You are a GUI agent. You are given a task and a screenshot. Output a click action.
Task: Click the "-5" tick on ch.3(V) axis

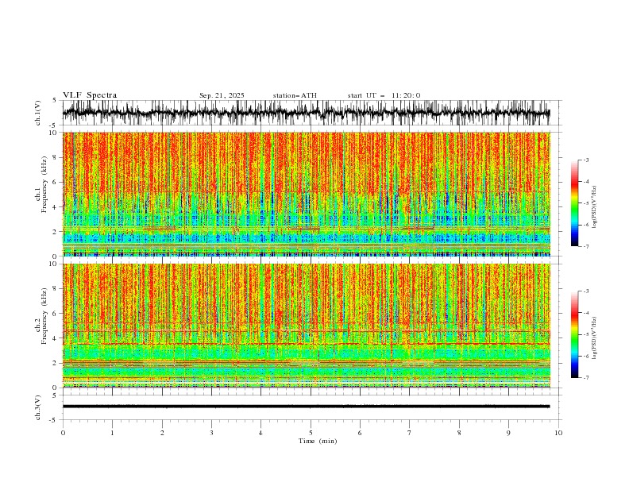(x=54, y=420)
